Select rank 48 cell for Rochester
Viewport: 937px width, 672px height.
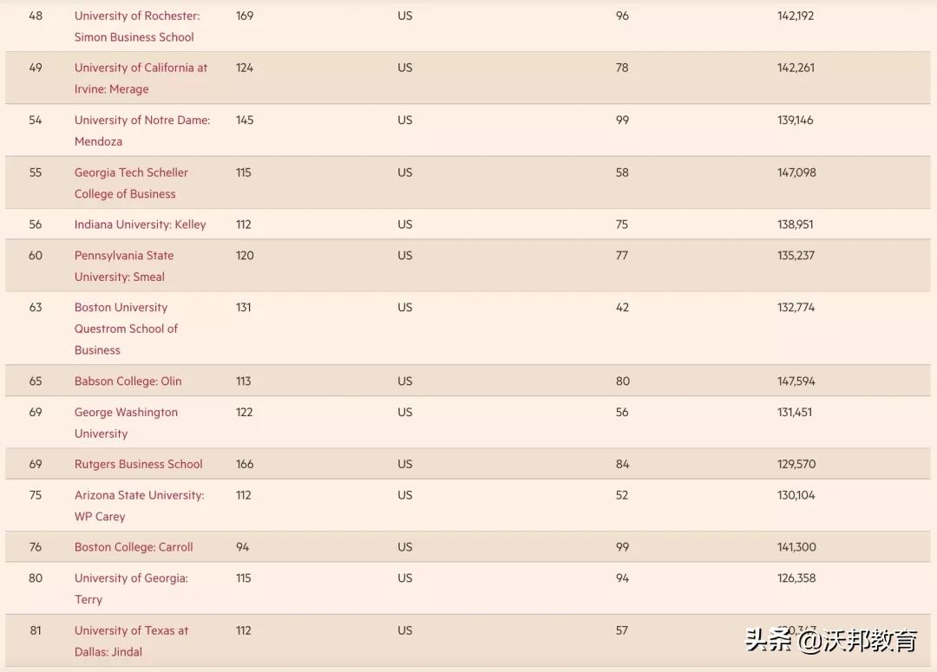point(36,16)
